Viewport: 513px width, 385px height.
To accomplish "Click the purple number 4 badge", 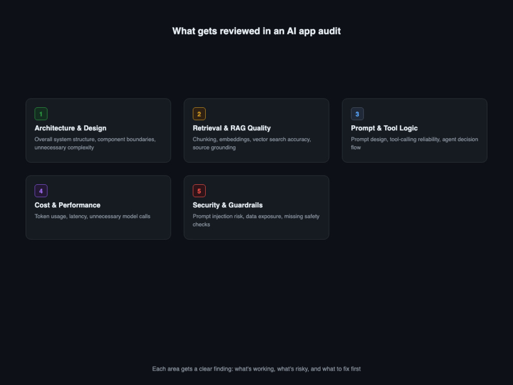I will click(x=41, y=191).
